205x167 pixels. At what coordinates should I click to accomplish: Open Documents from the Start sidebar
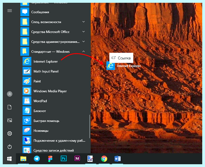coord(10,107)
